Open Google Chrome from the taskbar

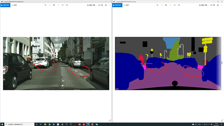[49, 125]
